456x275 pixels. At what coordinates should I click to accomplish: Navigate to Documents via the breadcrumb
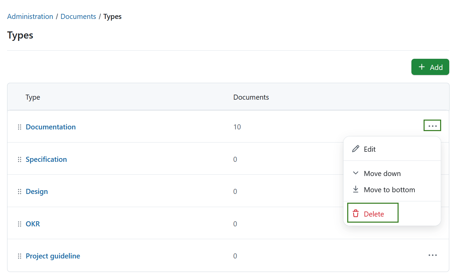[x=78, y=16]
